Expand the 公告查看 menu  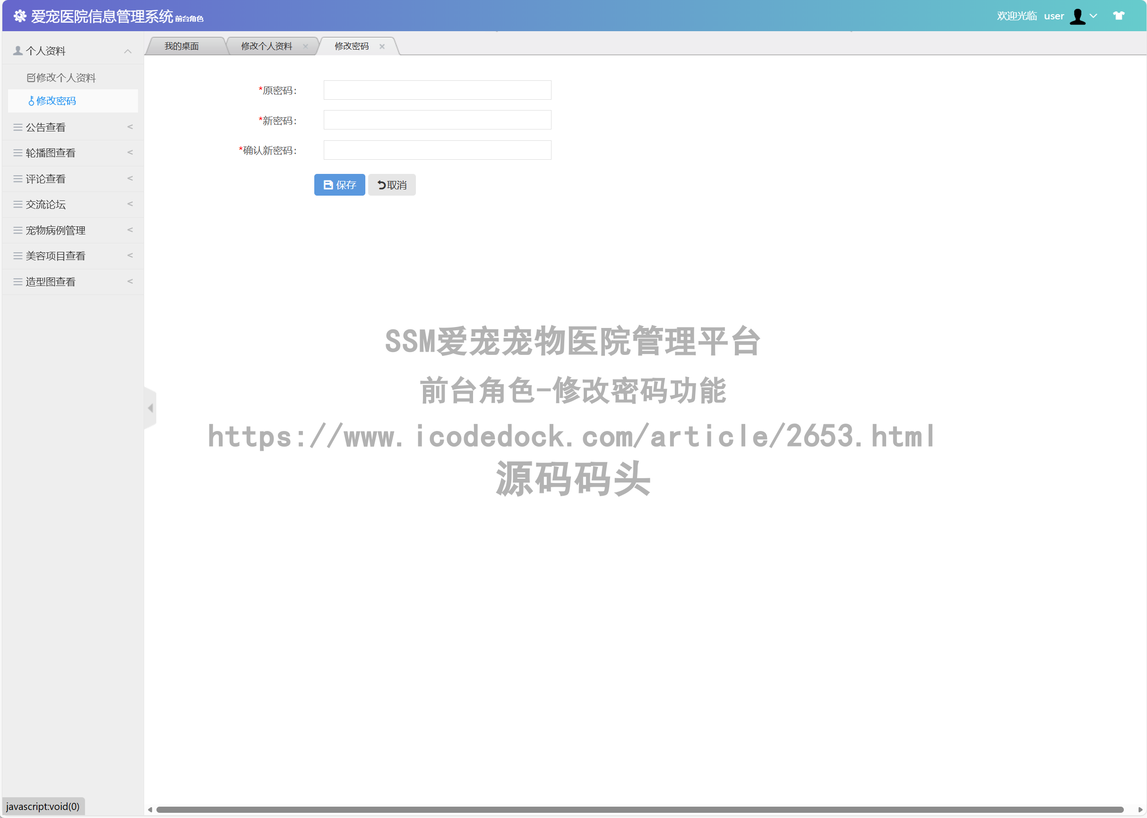coord(72,127)
